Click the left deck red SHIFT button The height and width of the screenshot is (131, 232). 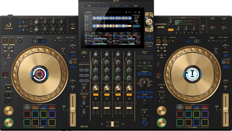[x=5, y=74]
